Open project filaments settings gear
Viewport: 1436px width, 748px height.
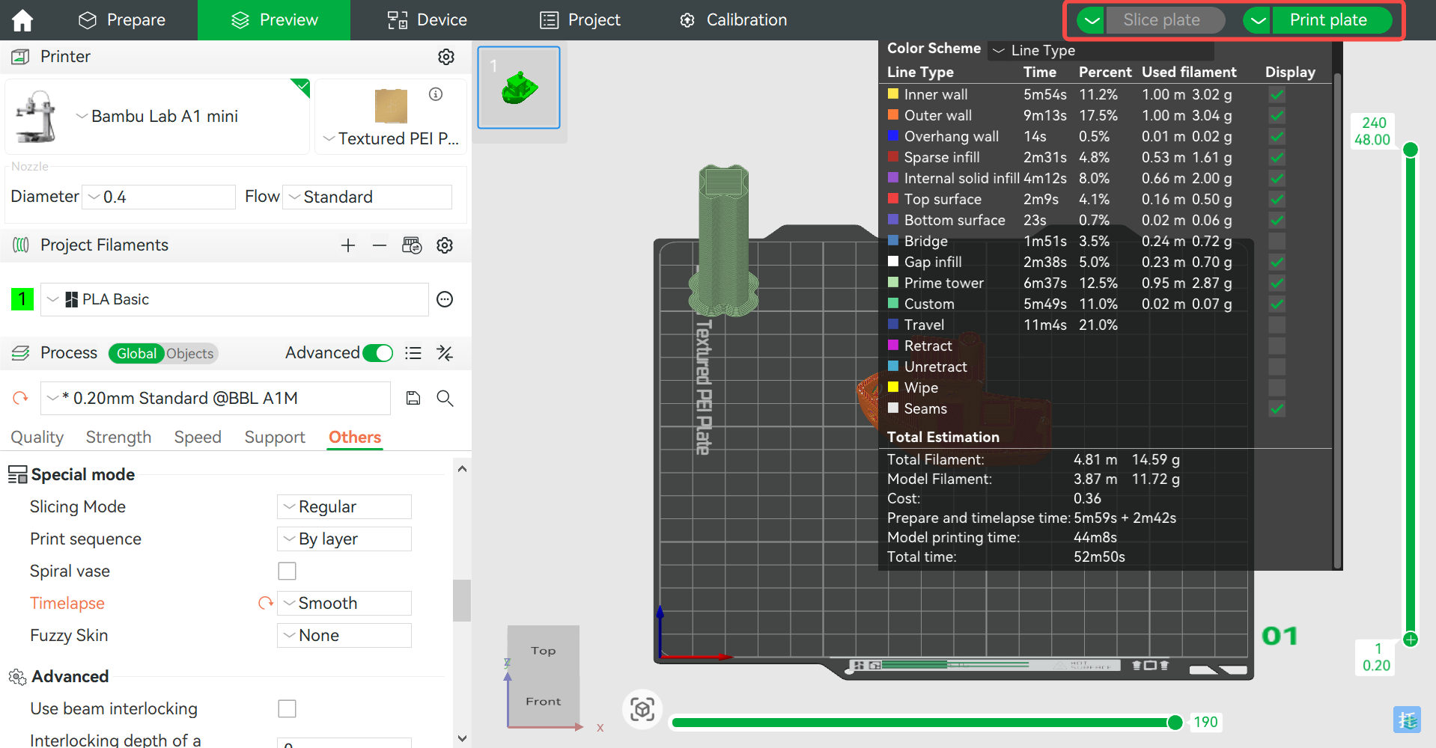pyautogui.click(x=445, y=245)
